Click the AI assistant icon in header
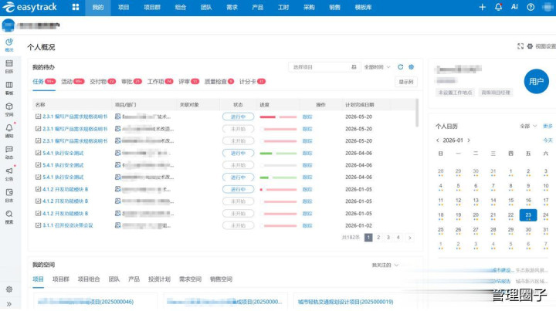The height and width of the screenshot is (311, 556). coord(514,7)
